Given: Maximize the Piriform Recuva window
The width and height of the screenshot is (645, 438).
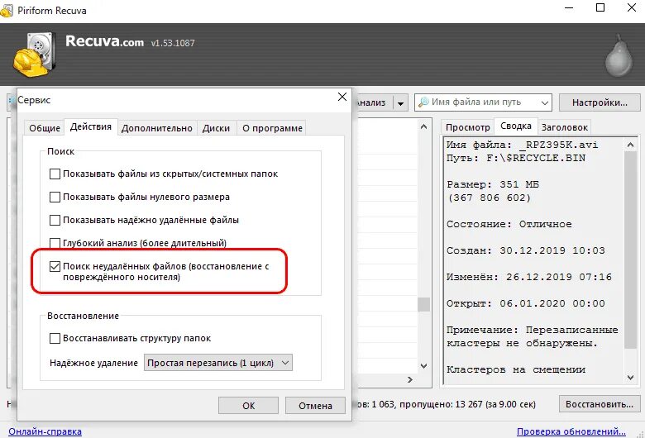Looking at the screenshot, I should click(x=600, y=7).
